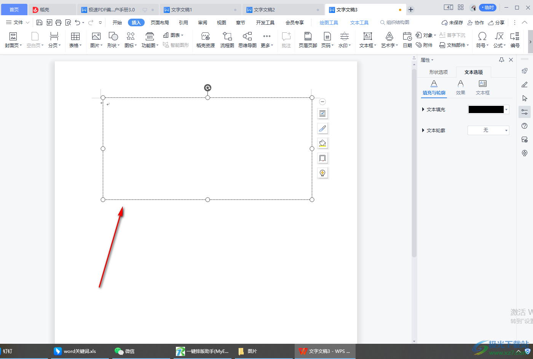This screenshot has height=359, width=533.
Task: Switch to the 形状选项 panel tab
Action: pyautogui.click(x=439, y=72)
